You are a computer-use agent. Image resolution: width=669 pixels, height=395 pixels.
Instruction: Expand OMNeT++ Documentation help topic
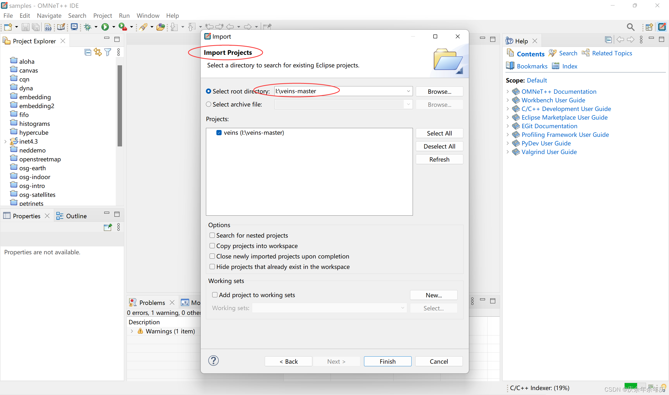click(507, 92)
